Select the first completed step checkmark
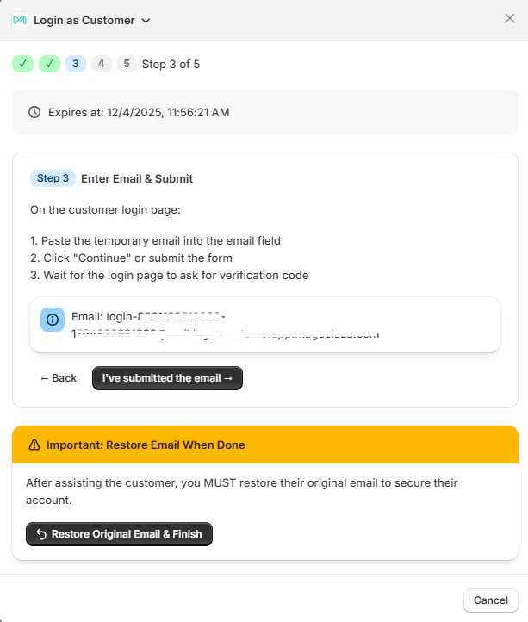528x622 pixels. (x=22, y=64)
